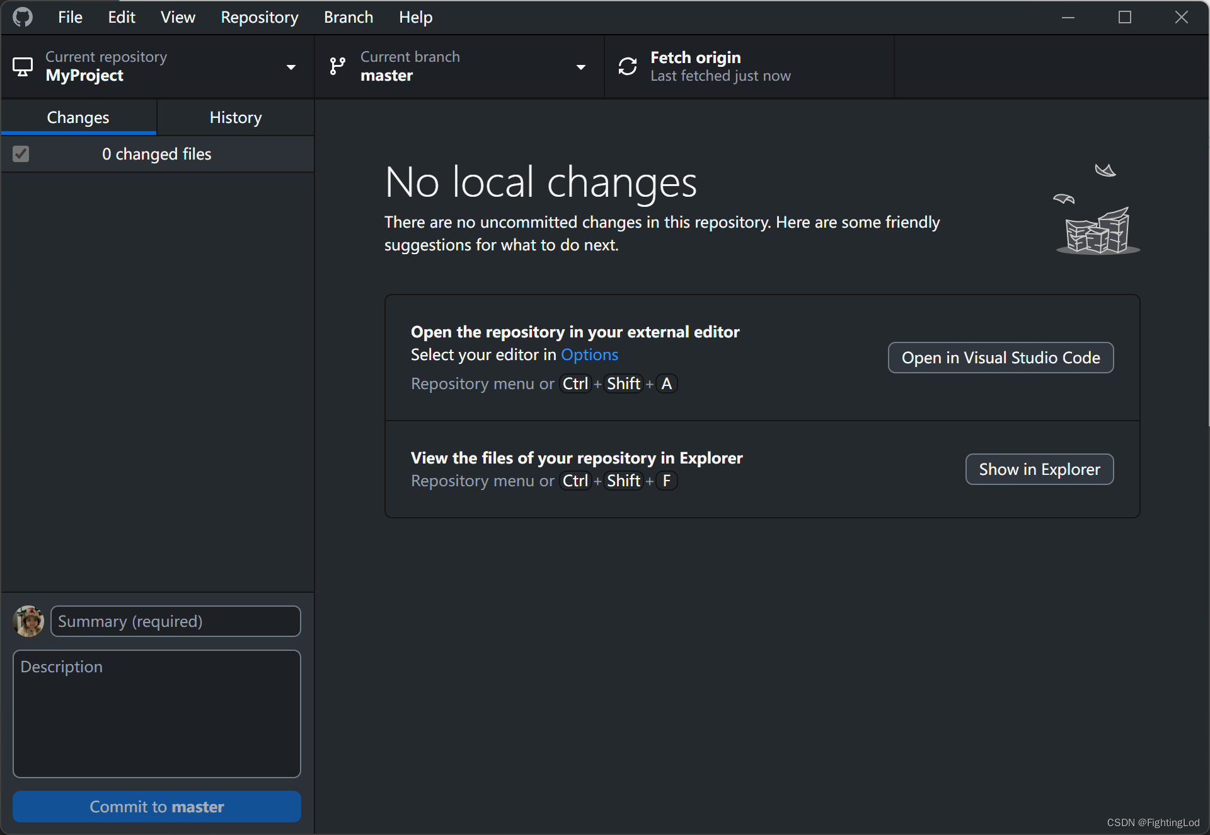Click the A key hint in editor shortcut
The height and width of the screenshot is (835, 1210).
coord(667,383)
